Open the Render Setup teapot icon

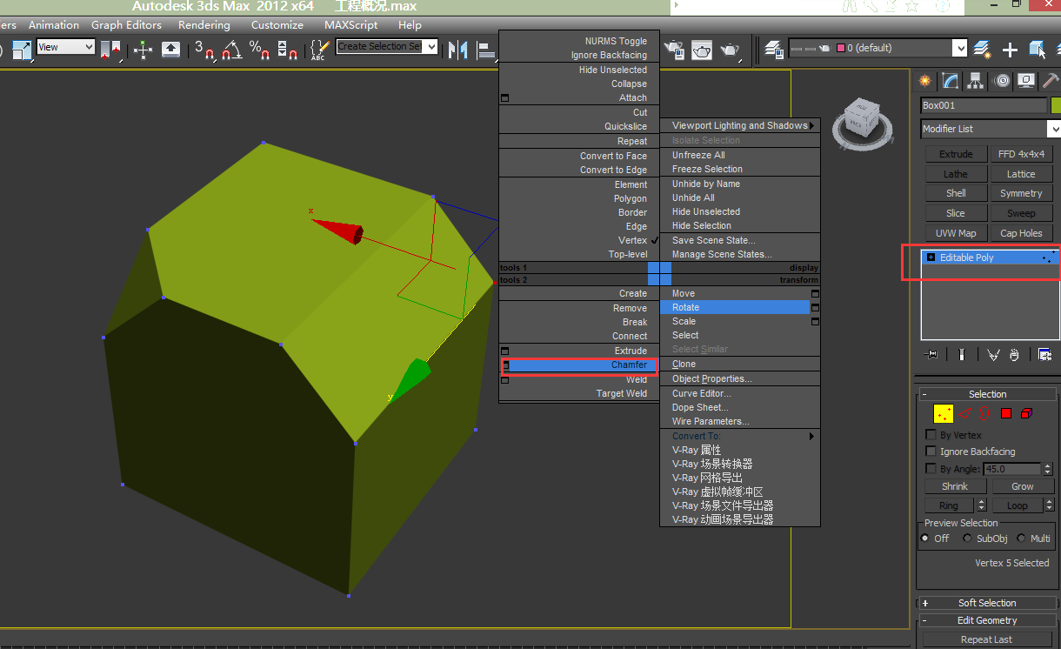(674, 50)
